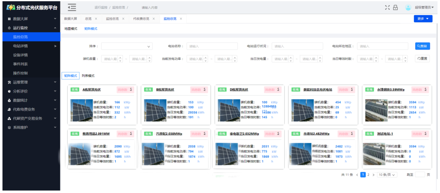Click the 当日等效时数 maximum value stepper
440x193 pixels.
[x=405, y=59]
